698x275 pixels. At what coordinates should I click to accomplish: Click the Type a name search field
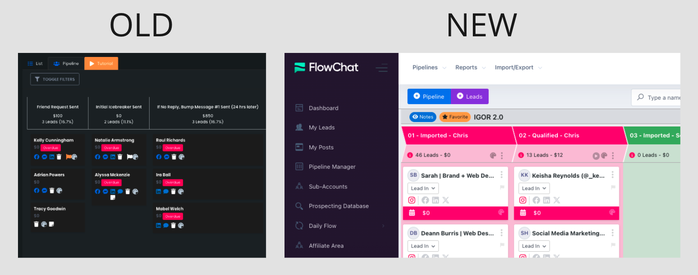(656, 97)
